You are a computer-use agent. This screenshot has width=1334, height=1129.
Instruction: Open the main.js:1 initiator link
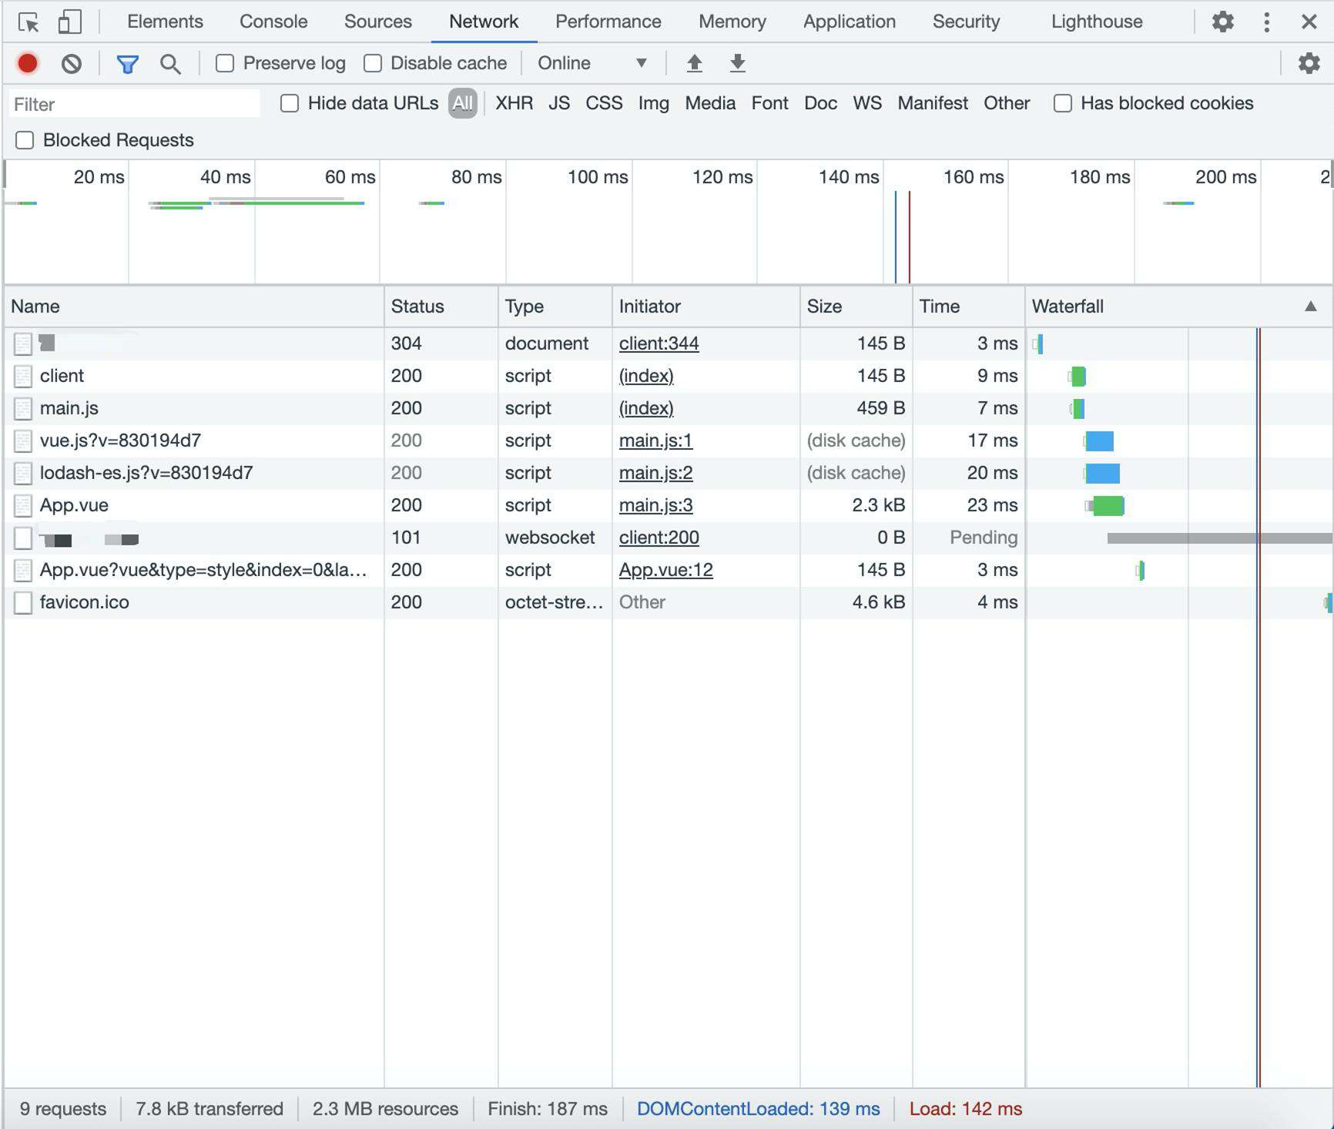[656, 441]
